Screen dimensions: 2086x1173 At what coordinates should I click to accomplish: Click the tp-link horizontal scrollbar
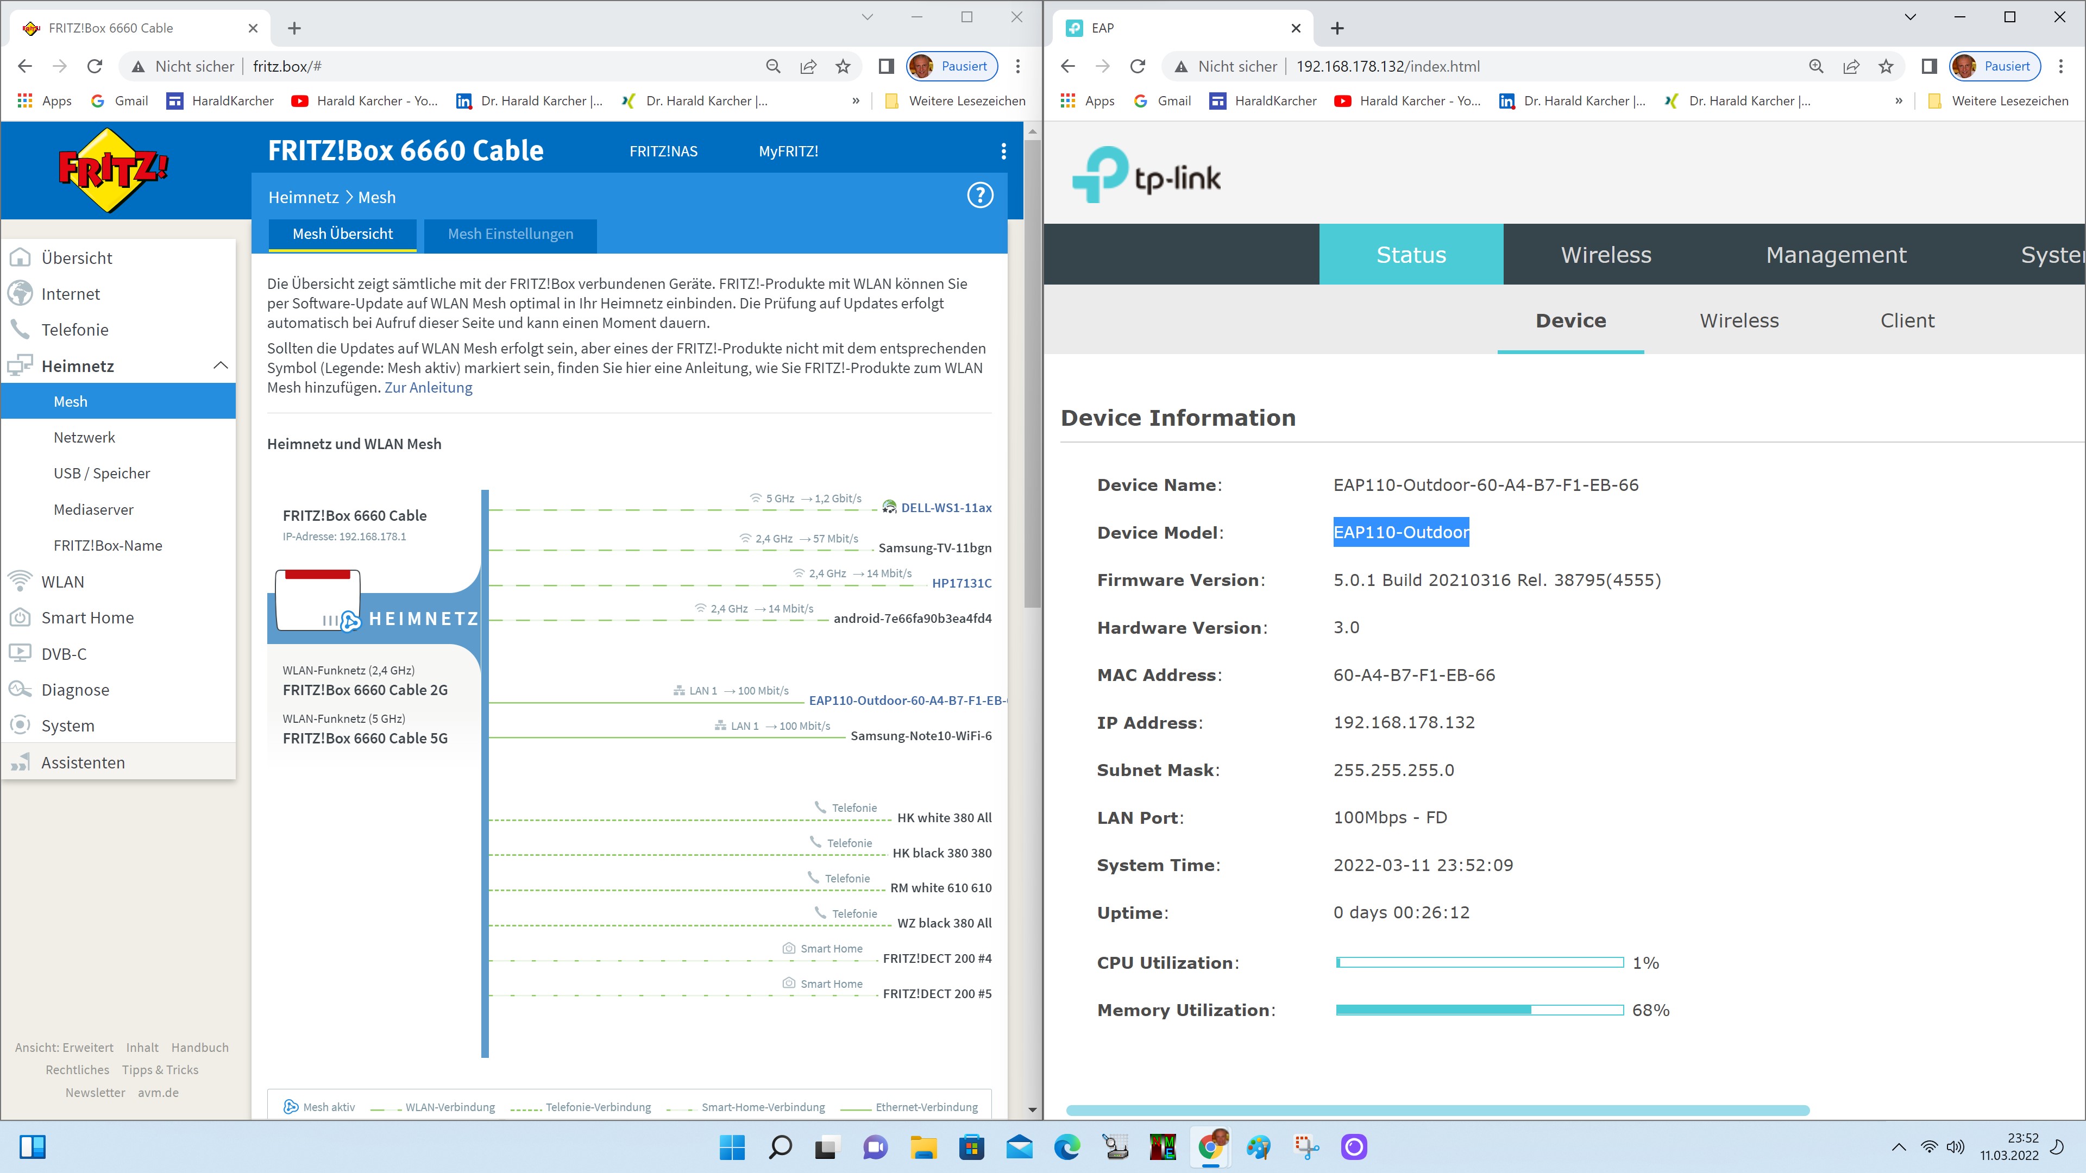point(1437,1110)
